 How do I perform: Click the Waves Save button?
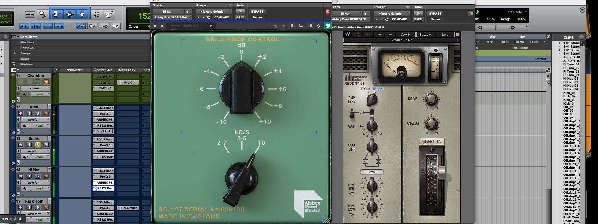(x=445, y=35)
